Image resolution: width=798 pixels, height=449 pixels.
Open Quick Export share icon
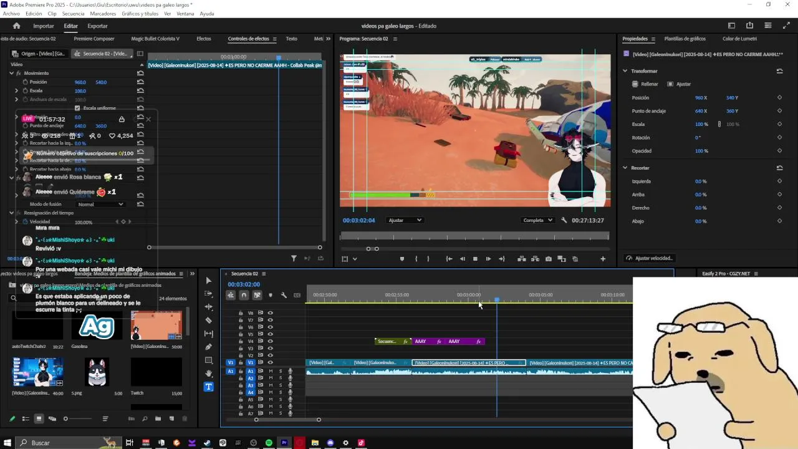click(x=749, y=26)
